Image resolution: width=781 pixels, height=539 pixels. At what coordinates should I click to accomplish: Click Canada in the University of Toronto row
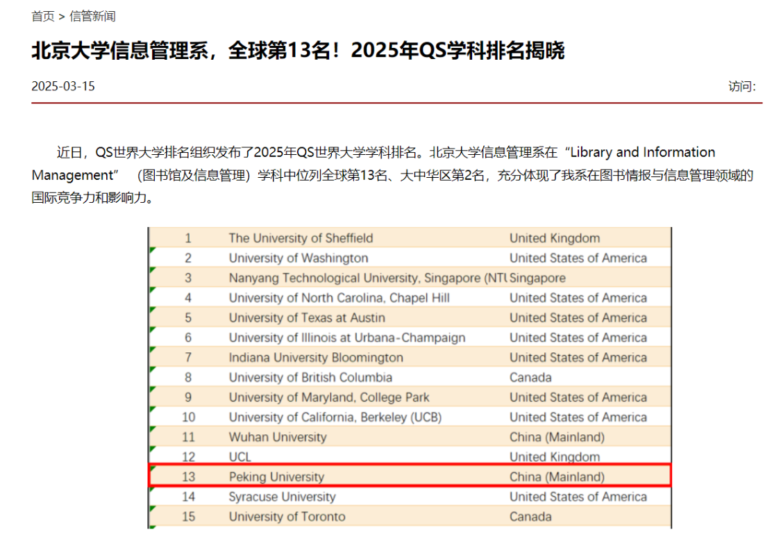pos(530,517)
